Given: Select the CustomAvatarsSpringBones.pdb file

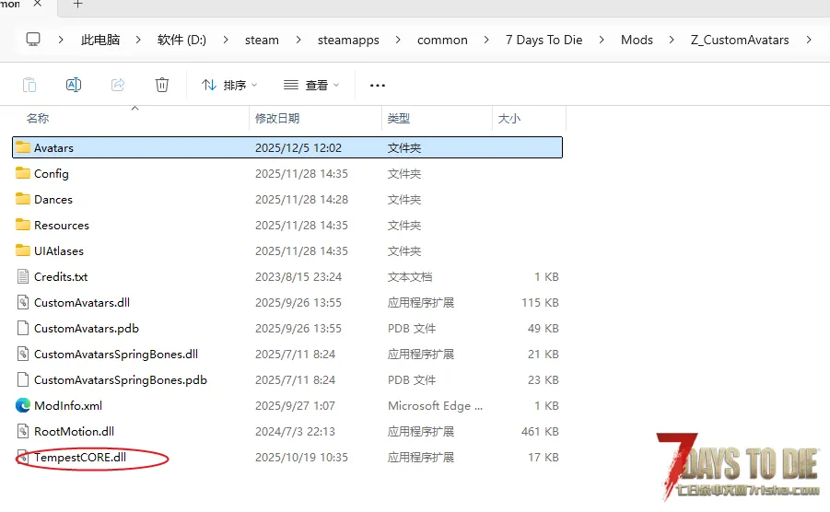Looking at the screenshot, I should pyautogui.click(x=120, y=379).
